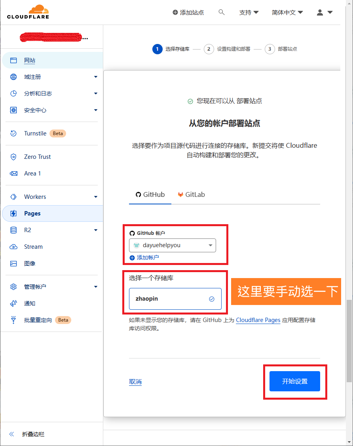The width and height of the screenshot is (353, 446).
Task: Switch to the GitLab tab
Action: pyautogui.click(x=191, y=194)
